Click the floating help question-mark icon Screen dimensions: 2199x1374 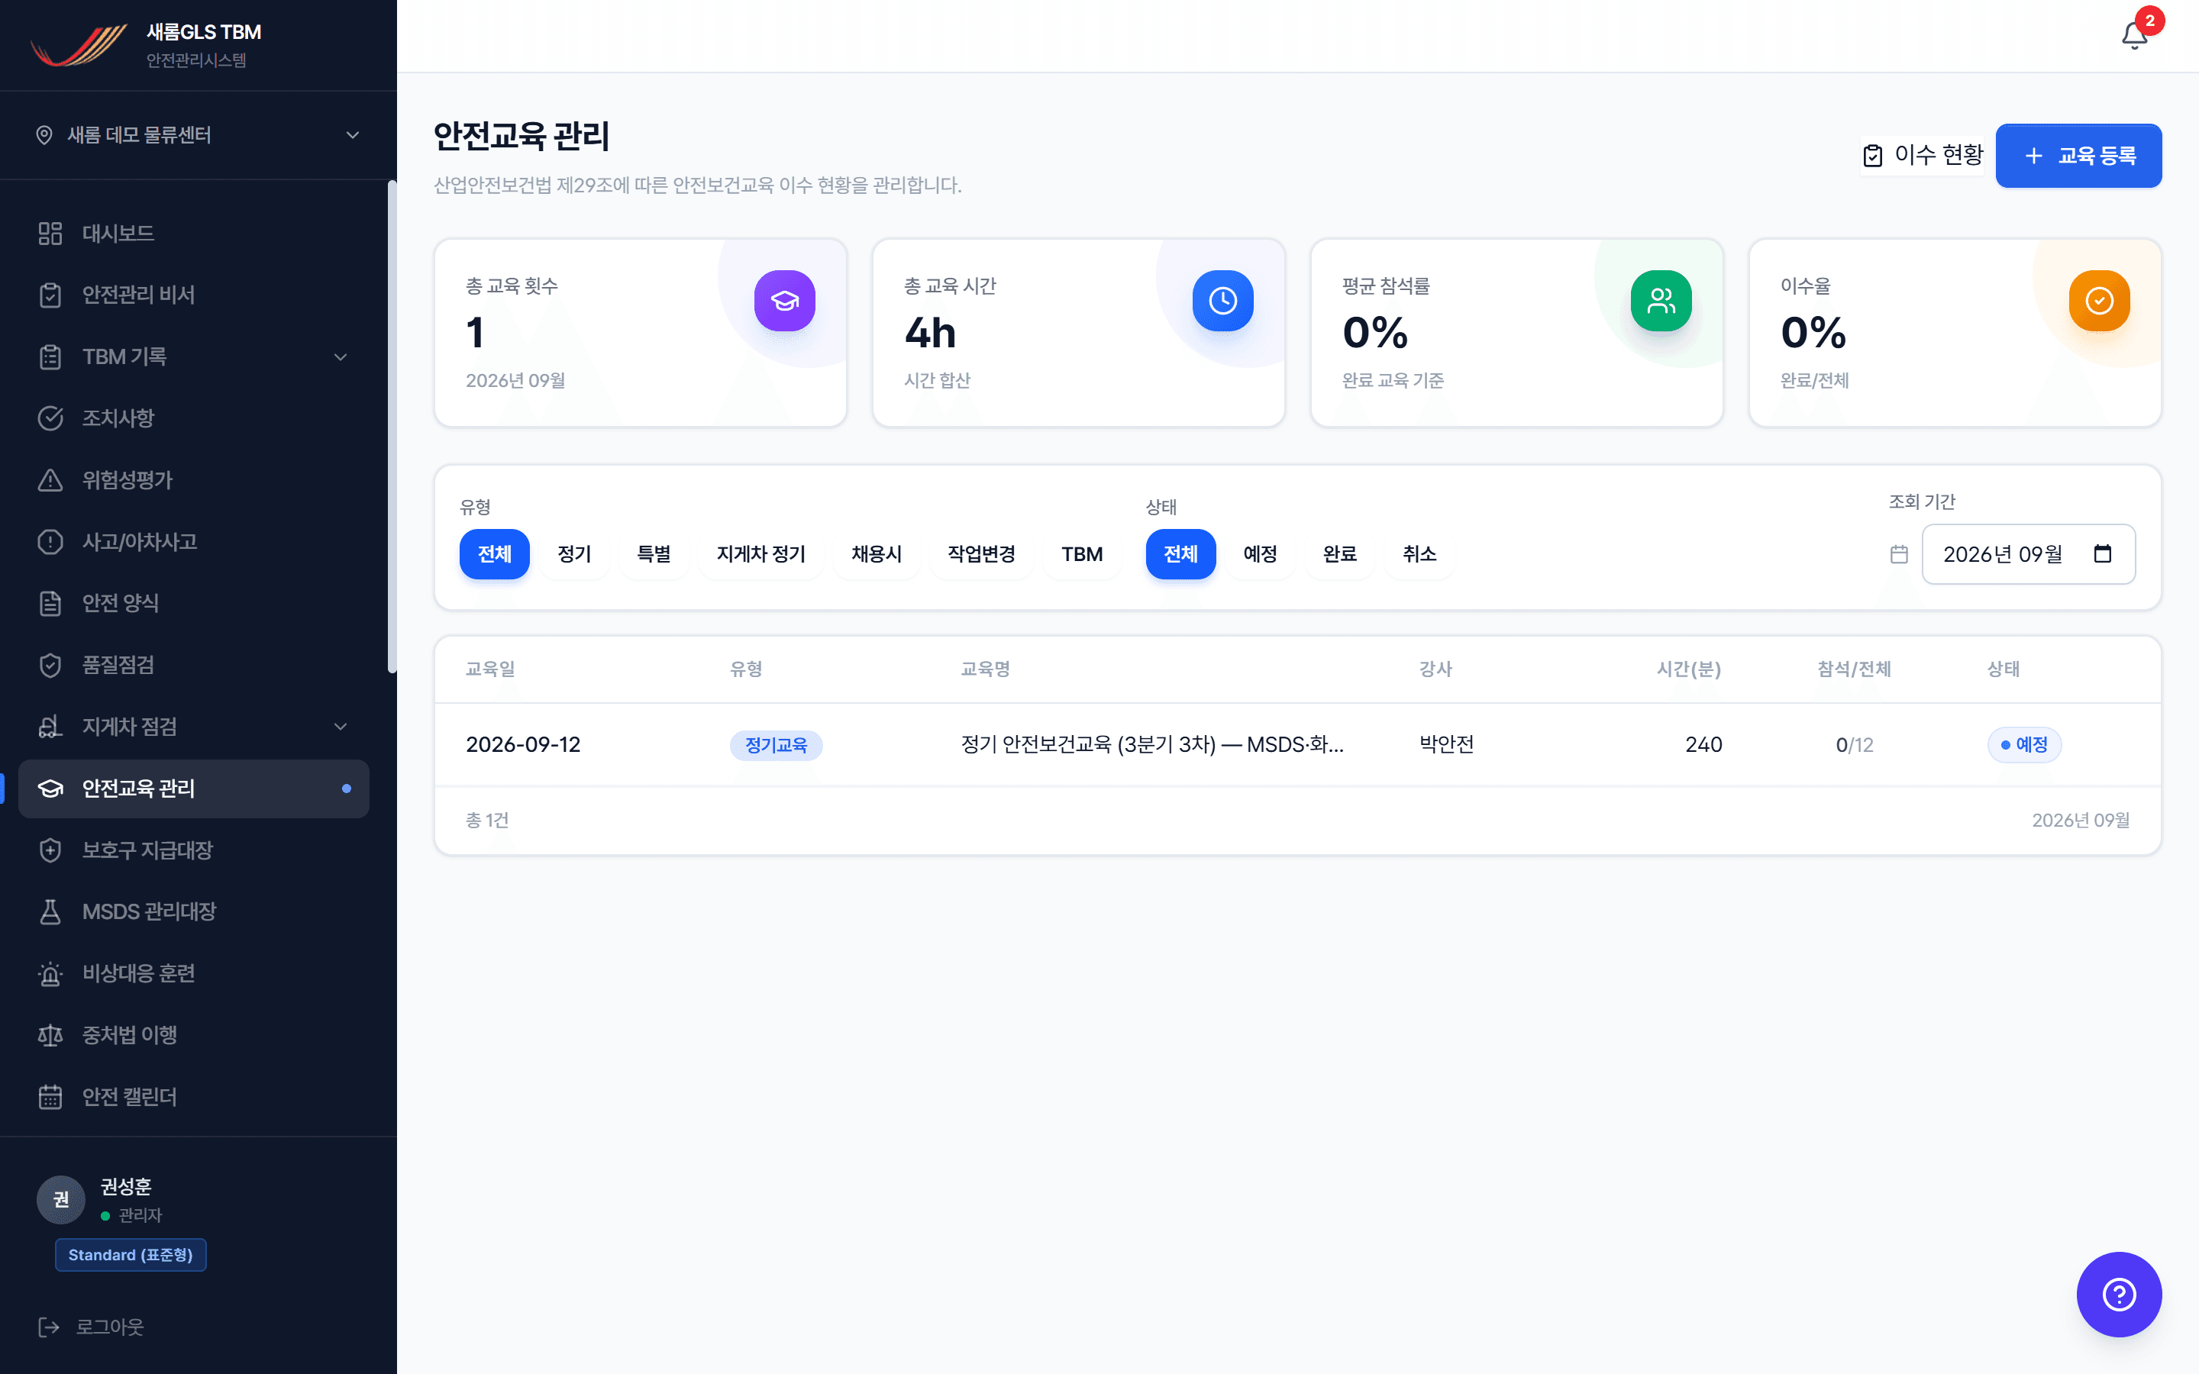[x=2119, y=1294]
